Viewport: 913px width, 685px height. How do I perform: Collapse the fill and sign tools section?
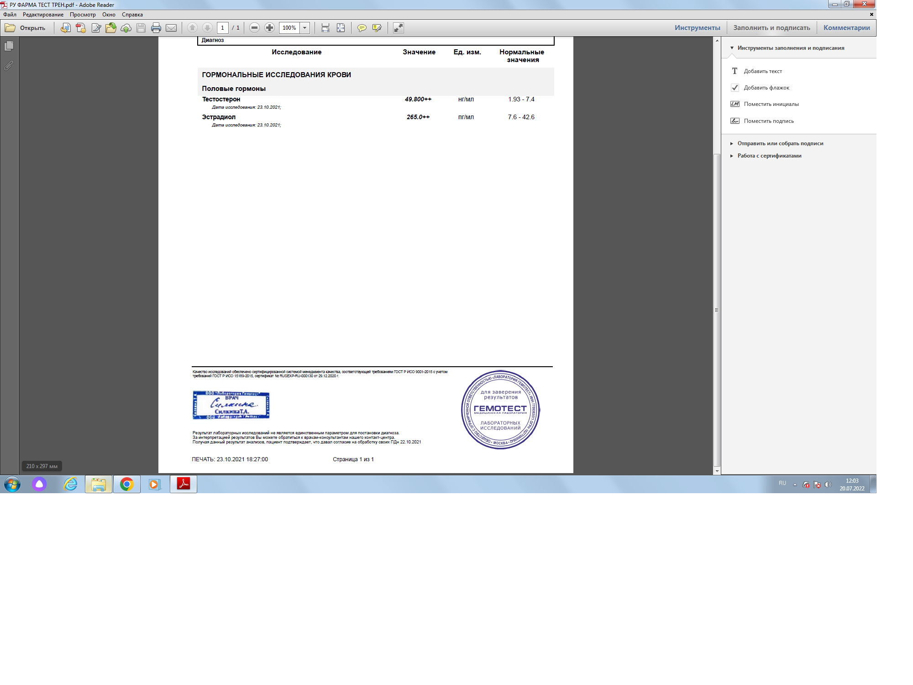tap(790, 48)
